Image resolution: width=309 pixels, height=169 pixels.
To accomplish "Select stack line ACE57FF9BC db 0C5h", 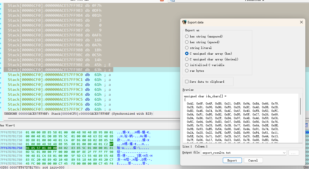I will click(x=55, y=55).
